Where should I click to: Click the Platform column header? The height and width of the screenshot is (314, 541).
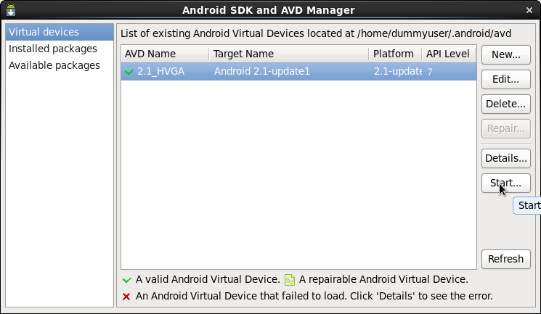395,54
